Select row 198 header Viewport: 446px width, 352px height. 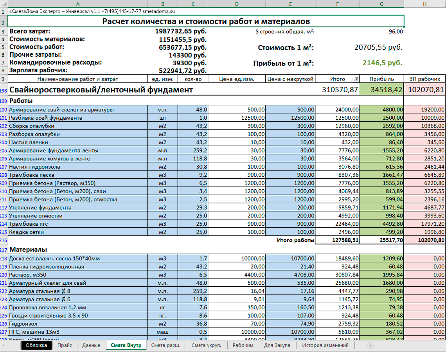tap(4, 90)
